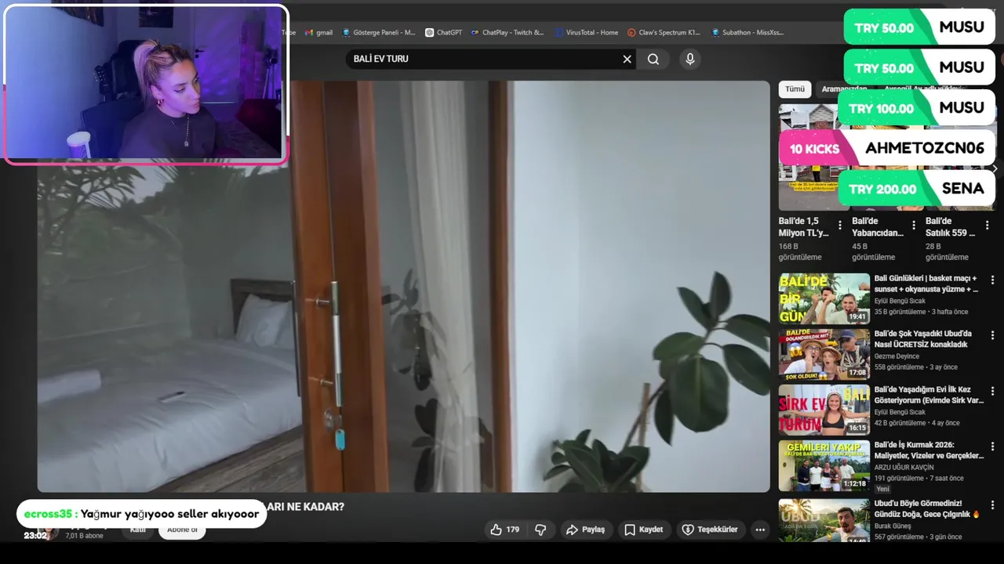
Task: Open options for Bali'de Yaşadığım Evi video
Action: coord(992,391)
